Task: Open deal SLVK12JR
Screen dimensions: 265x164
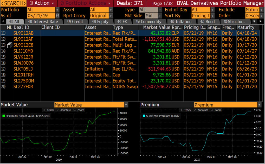Action: pyautogui.click(x=23, y=57)
